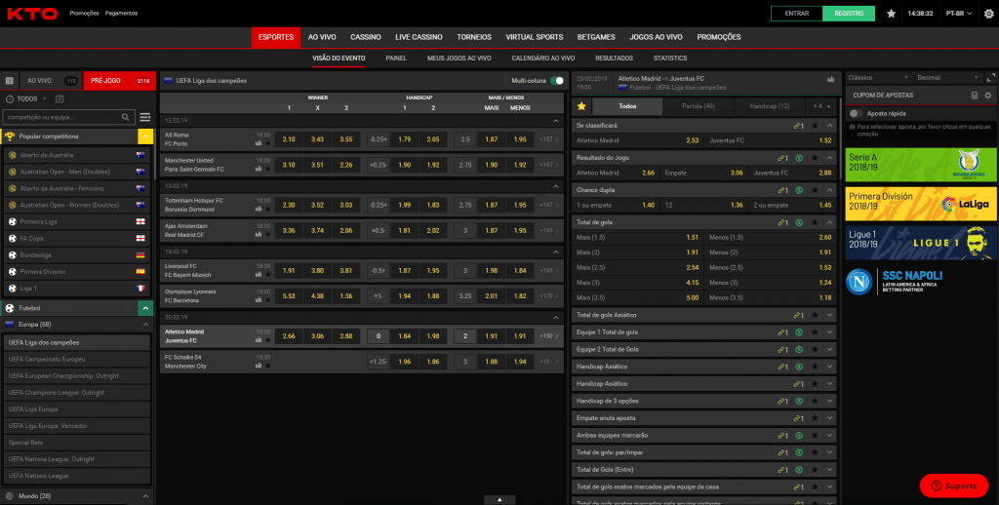This screenshot has width=999, height=505.
Task: Open the VIRTUAL SPORTS menu
Action: pos(535,38)
